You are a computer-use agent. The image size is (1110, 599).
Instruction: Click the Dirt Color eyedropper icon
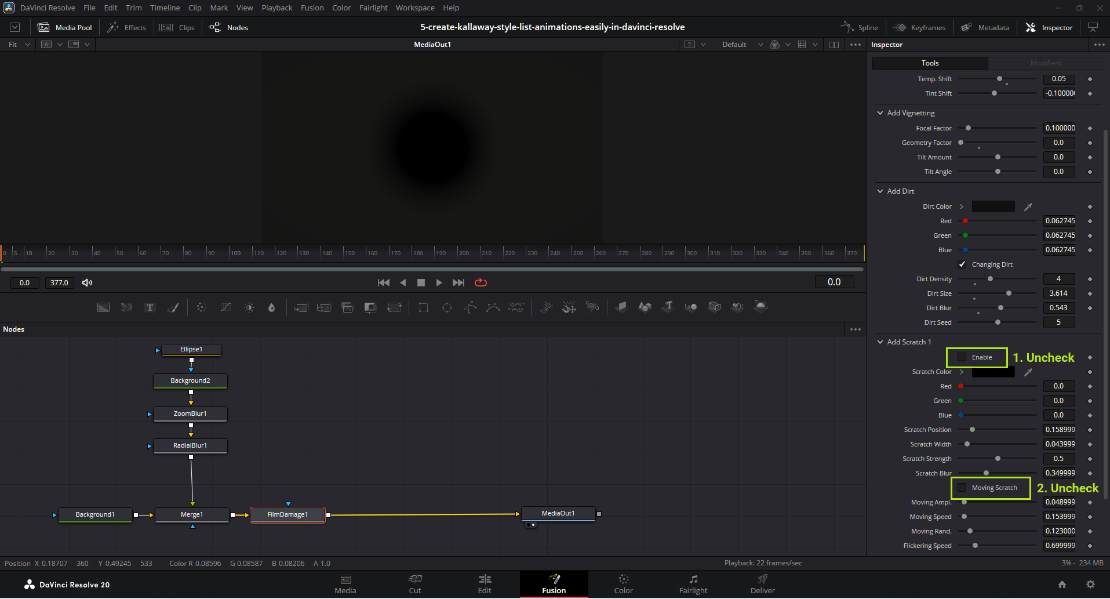[1028, 207]
